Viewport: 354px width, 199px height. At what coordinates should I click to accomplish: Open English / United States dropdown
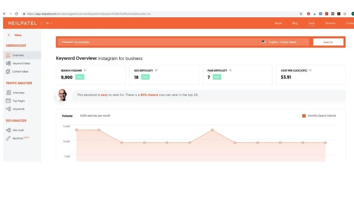(284, 42)
